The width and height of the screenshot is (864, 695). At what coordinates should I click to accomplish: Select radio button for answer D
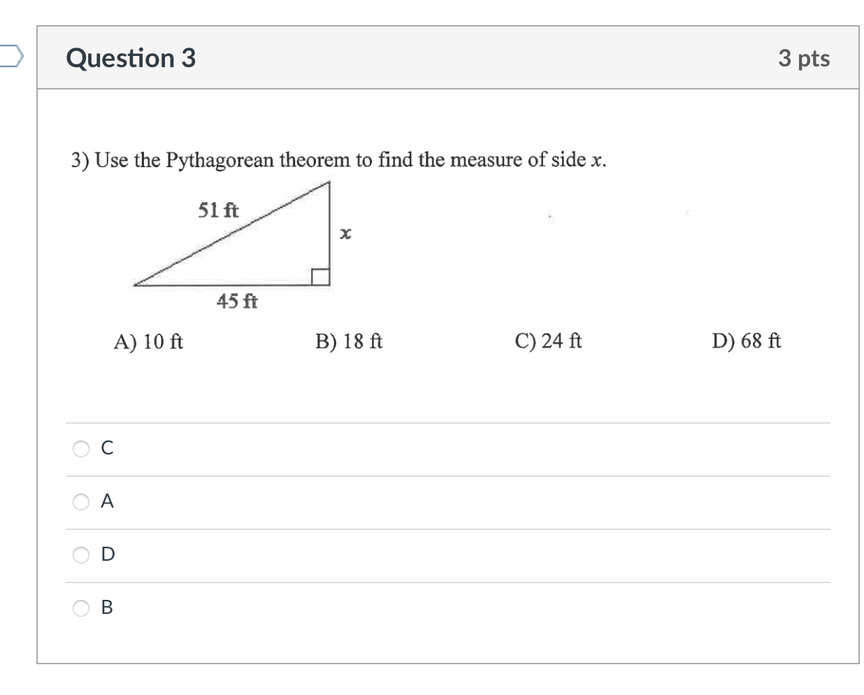[x=81, y=554]
